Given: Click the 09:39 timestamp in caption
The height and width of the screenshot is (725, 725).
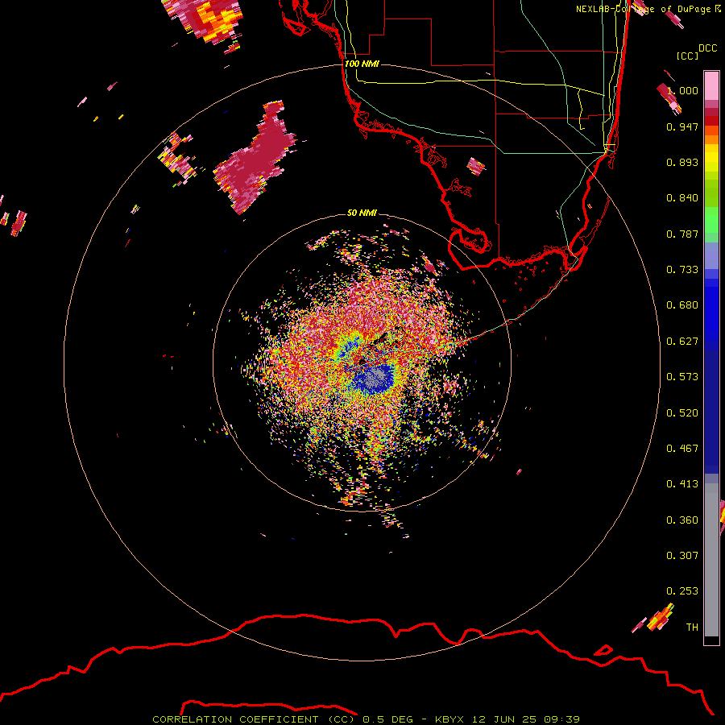Looking at the screenshot, I should [x=561, y=719].
